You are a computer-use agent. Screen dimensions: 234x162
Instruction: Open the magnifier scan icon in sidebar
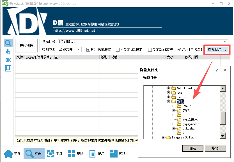pyautogui.click(x=8, y=43)
